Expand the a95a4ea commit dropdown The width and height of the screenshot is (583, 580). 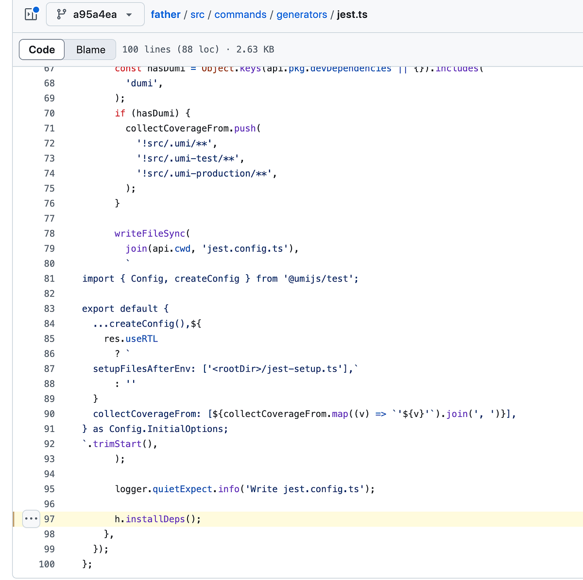(95, 15)
